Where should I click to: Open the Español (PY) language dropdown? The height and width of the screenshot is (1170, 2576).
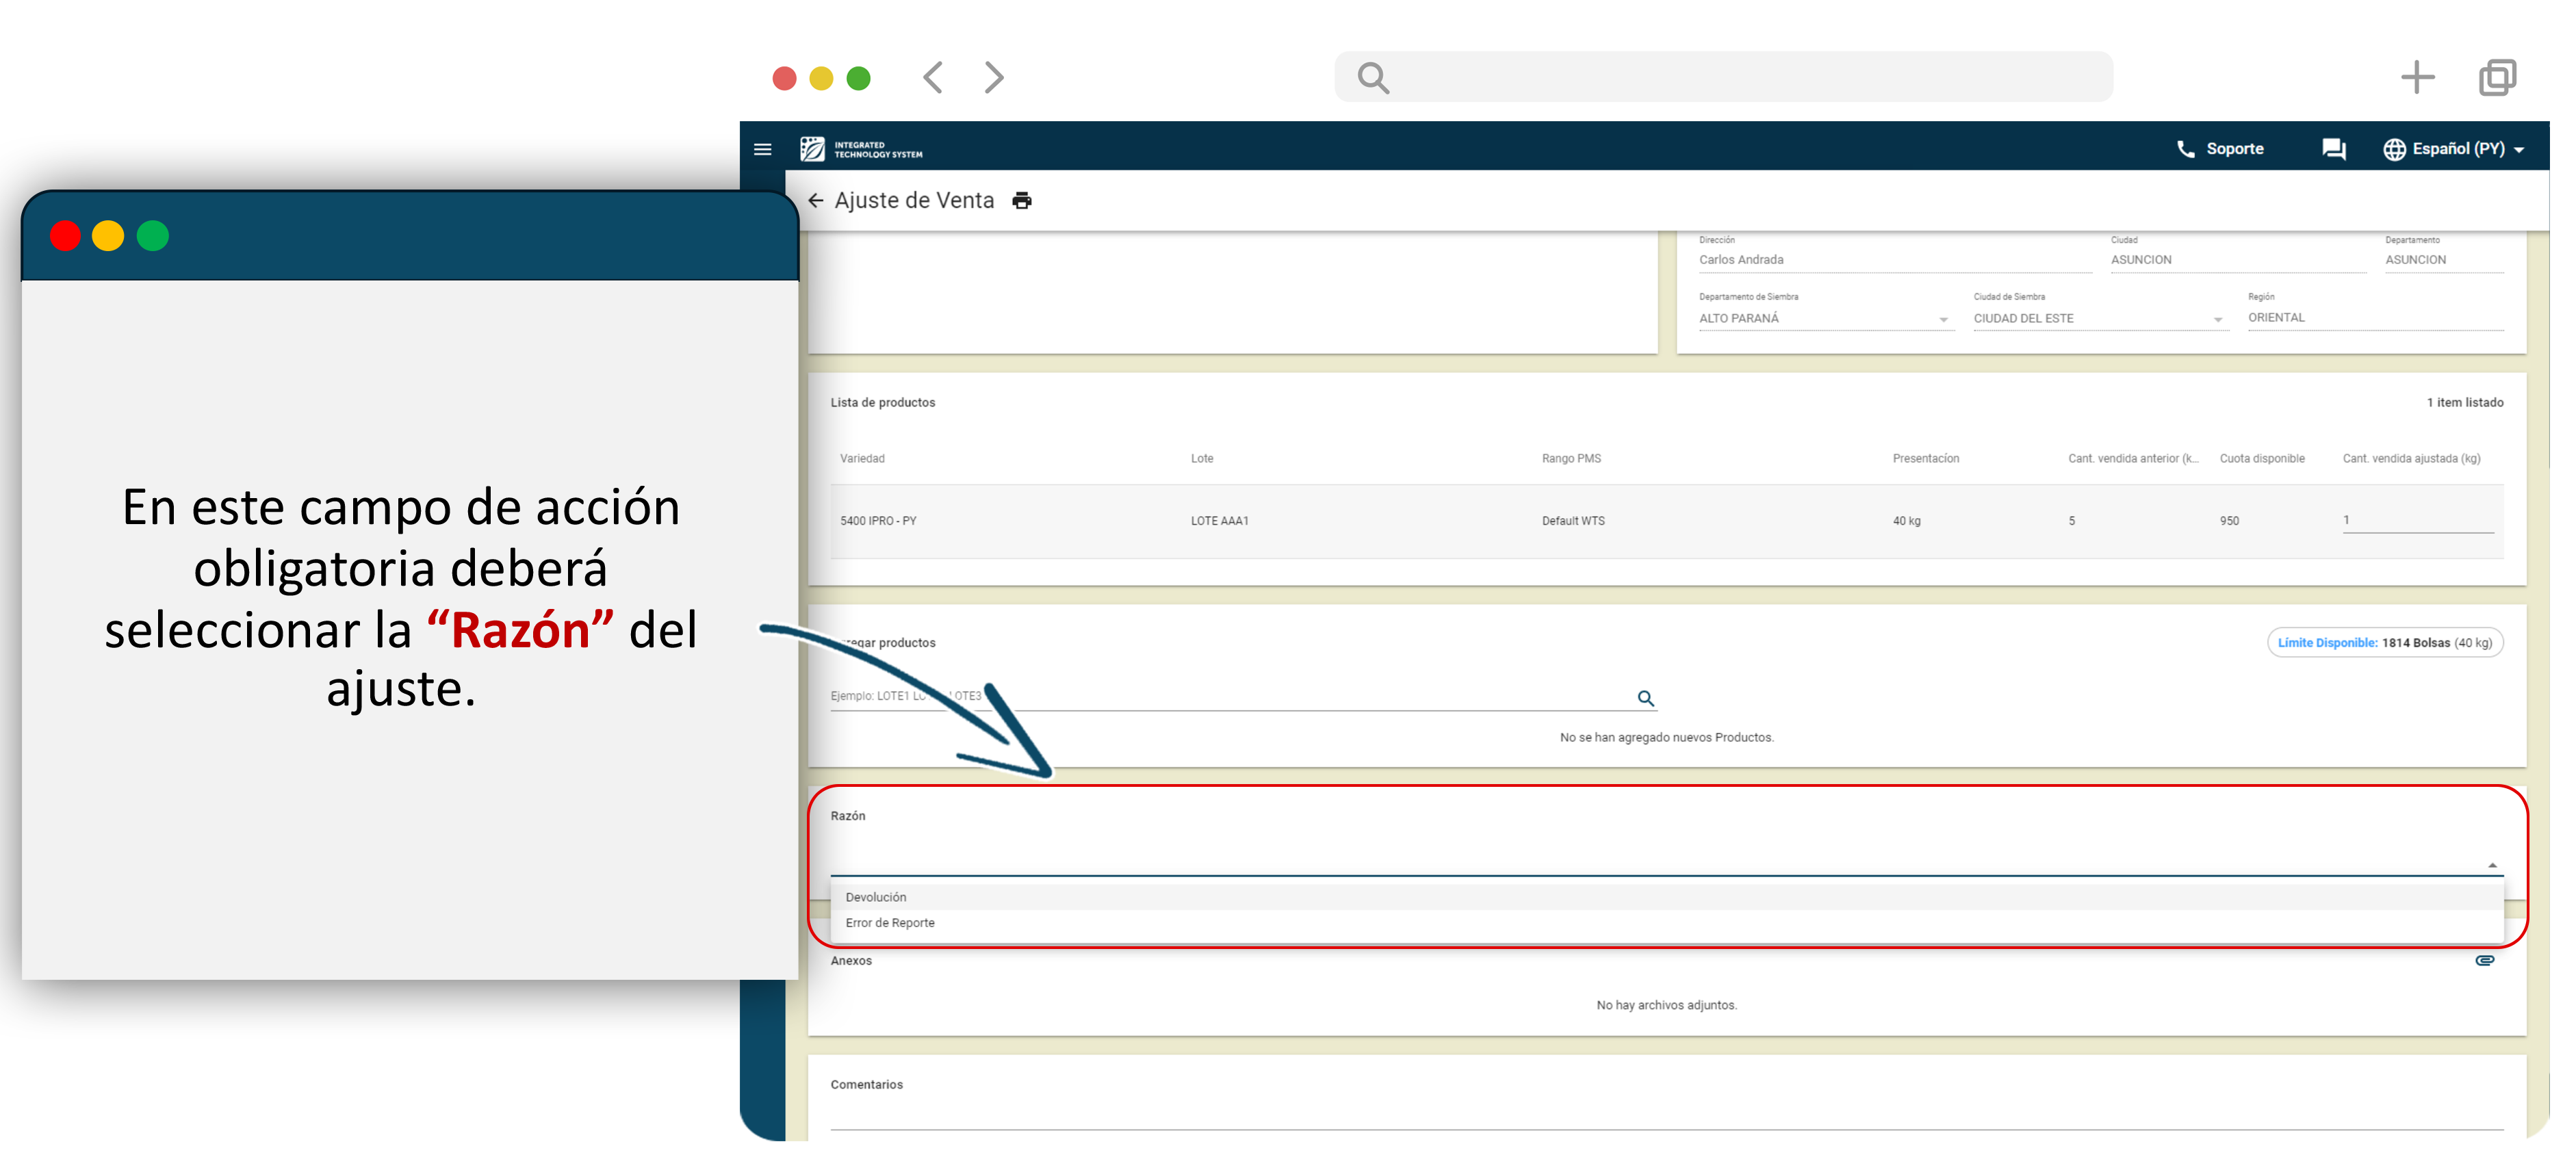point(2454,149)
